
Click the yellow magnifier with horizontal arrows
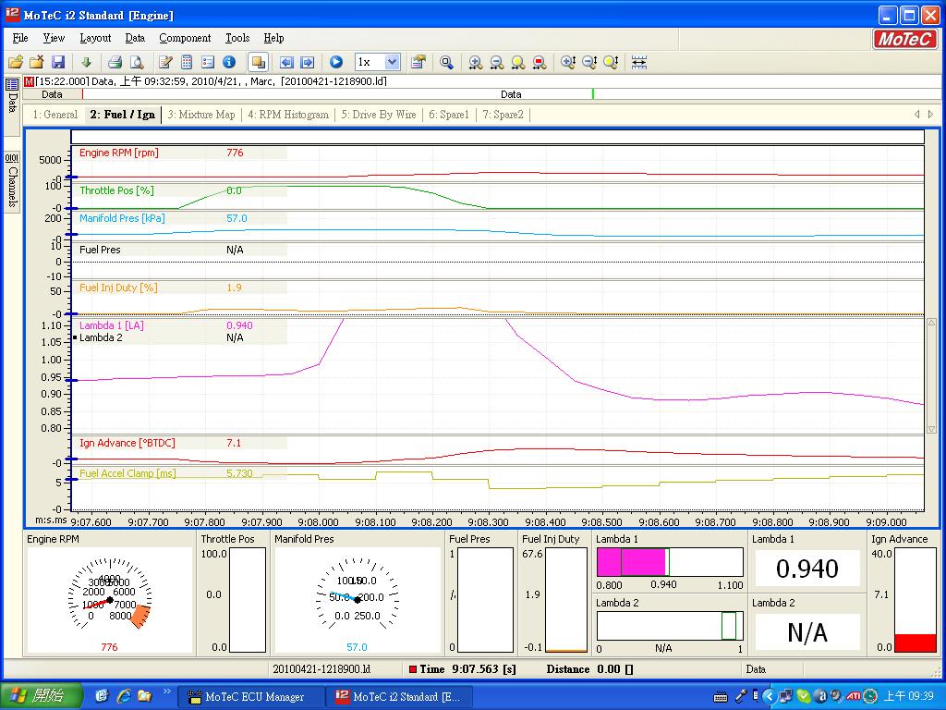[517, 62]
